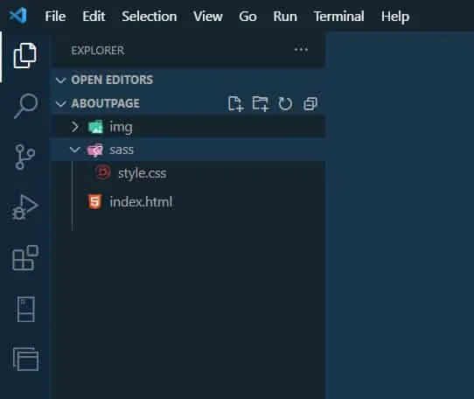
Task: Click the bottom stacked windows activity bar icon
Action: (x=25, y=359)
